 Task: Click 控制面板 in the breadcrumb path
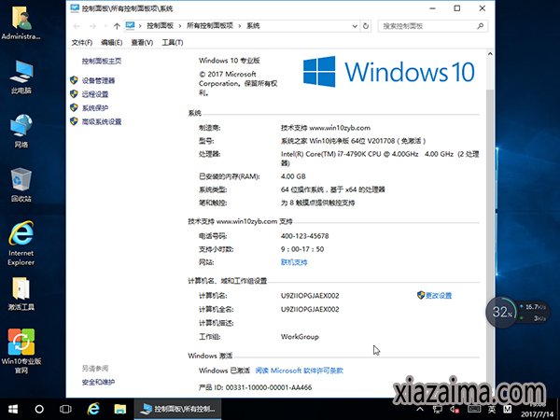point(160,26)
